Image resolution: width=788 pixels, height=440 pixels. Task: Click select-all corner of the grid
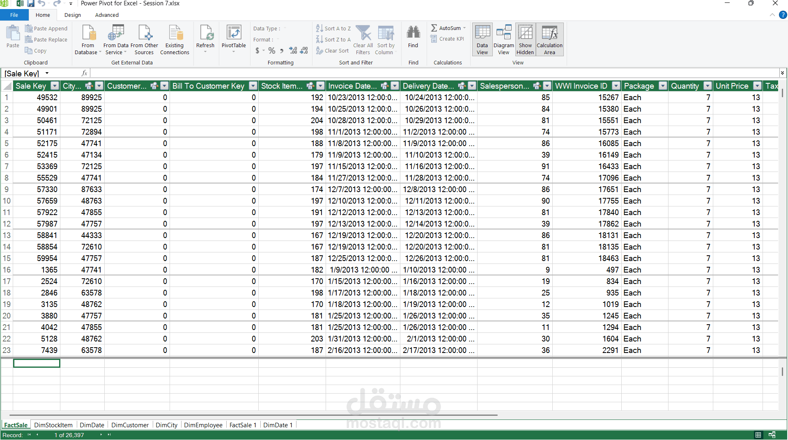click(x=7, y=86)
